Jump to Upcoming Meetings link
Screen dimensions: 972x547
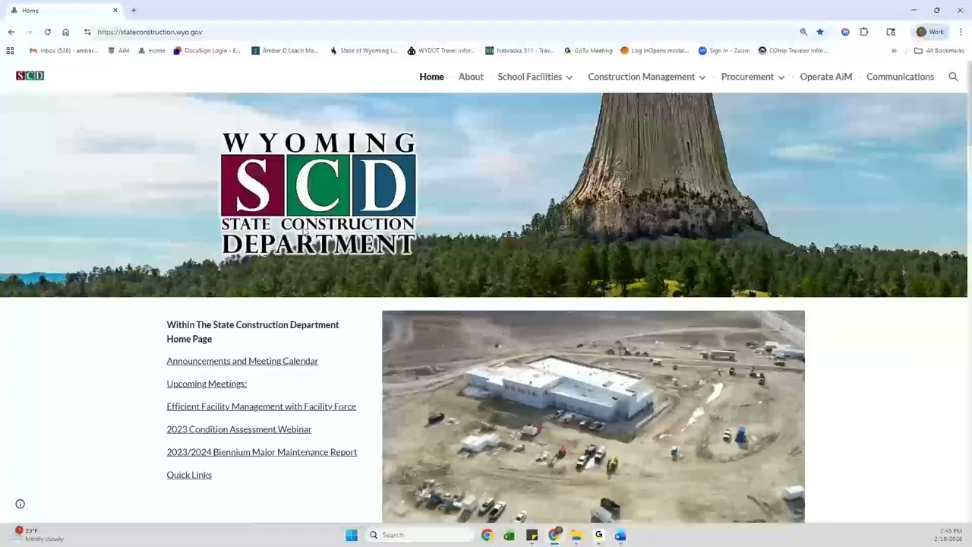click(207, 384)
